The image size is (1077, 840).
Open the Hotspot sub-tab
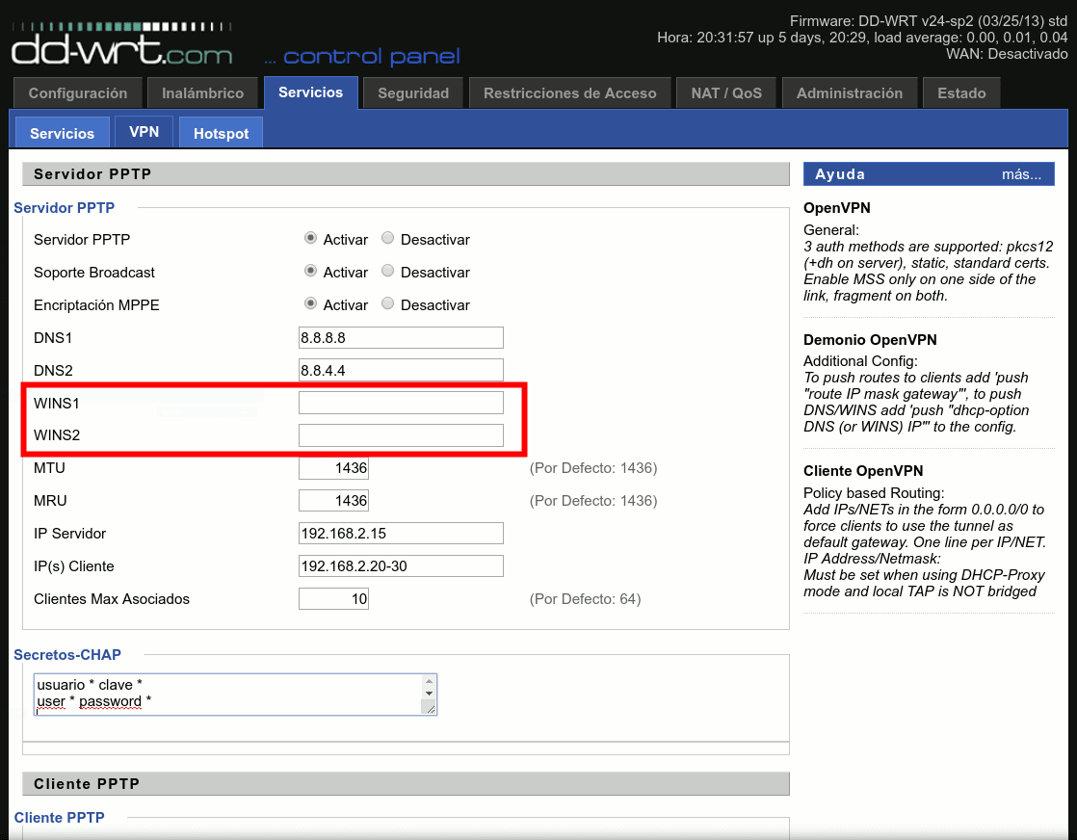(x=222, y=133)
